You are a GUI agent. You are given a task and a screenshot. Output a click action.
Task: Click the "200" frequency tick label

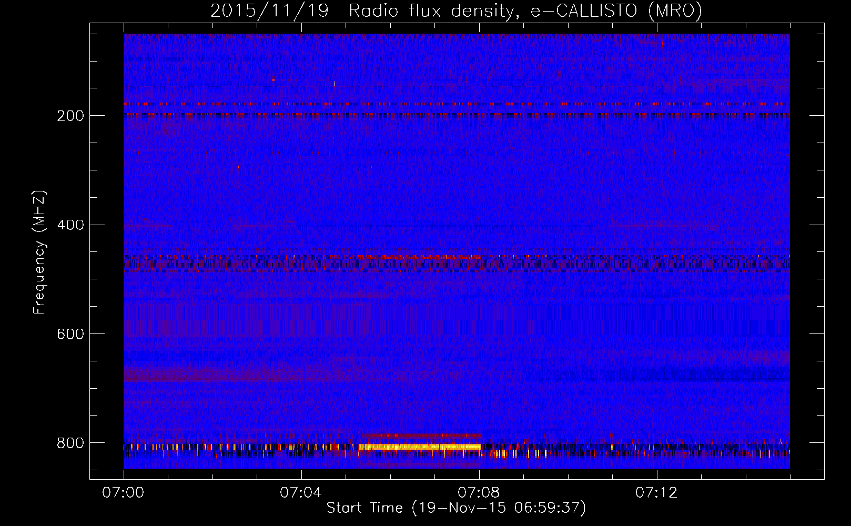(x=70, y=116)
